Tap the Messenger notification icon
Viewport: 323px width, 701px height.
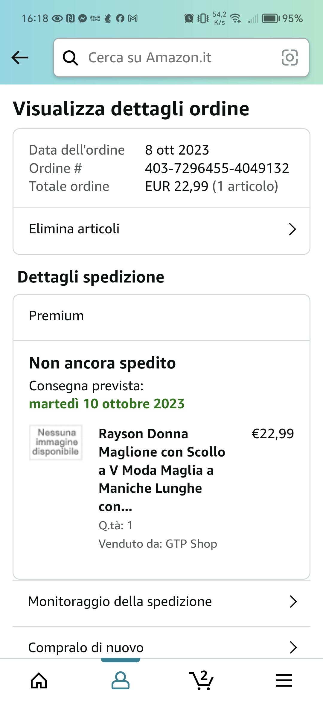click(x=83, y=19)
